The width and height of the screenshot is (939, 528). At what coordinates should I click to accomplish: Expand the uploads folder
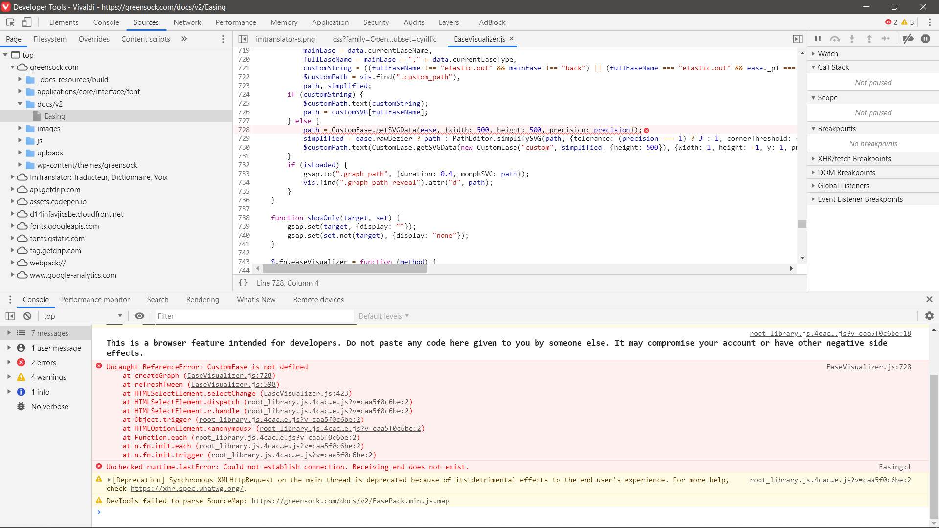(x=20, y=153)
